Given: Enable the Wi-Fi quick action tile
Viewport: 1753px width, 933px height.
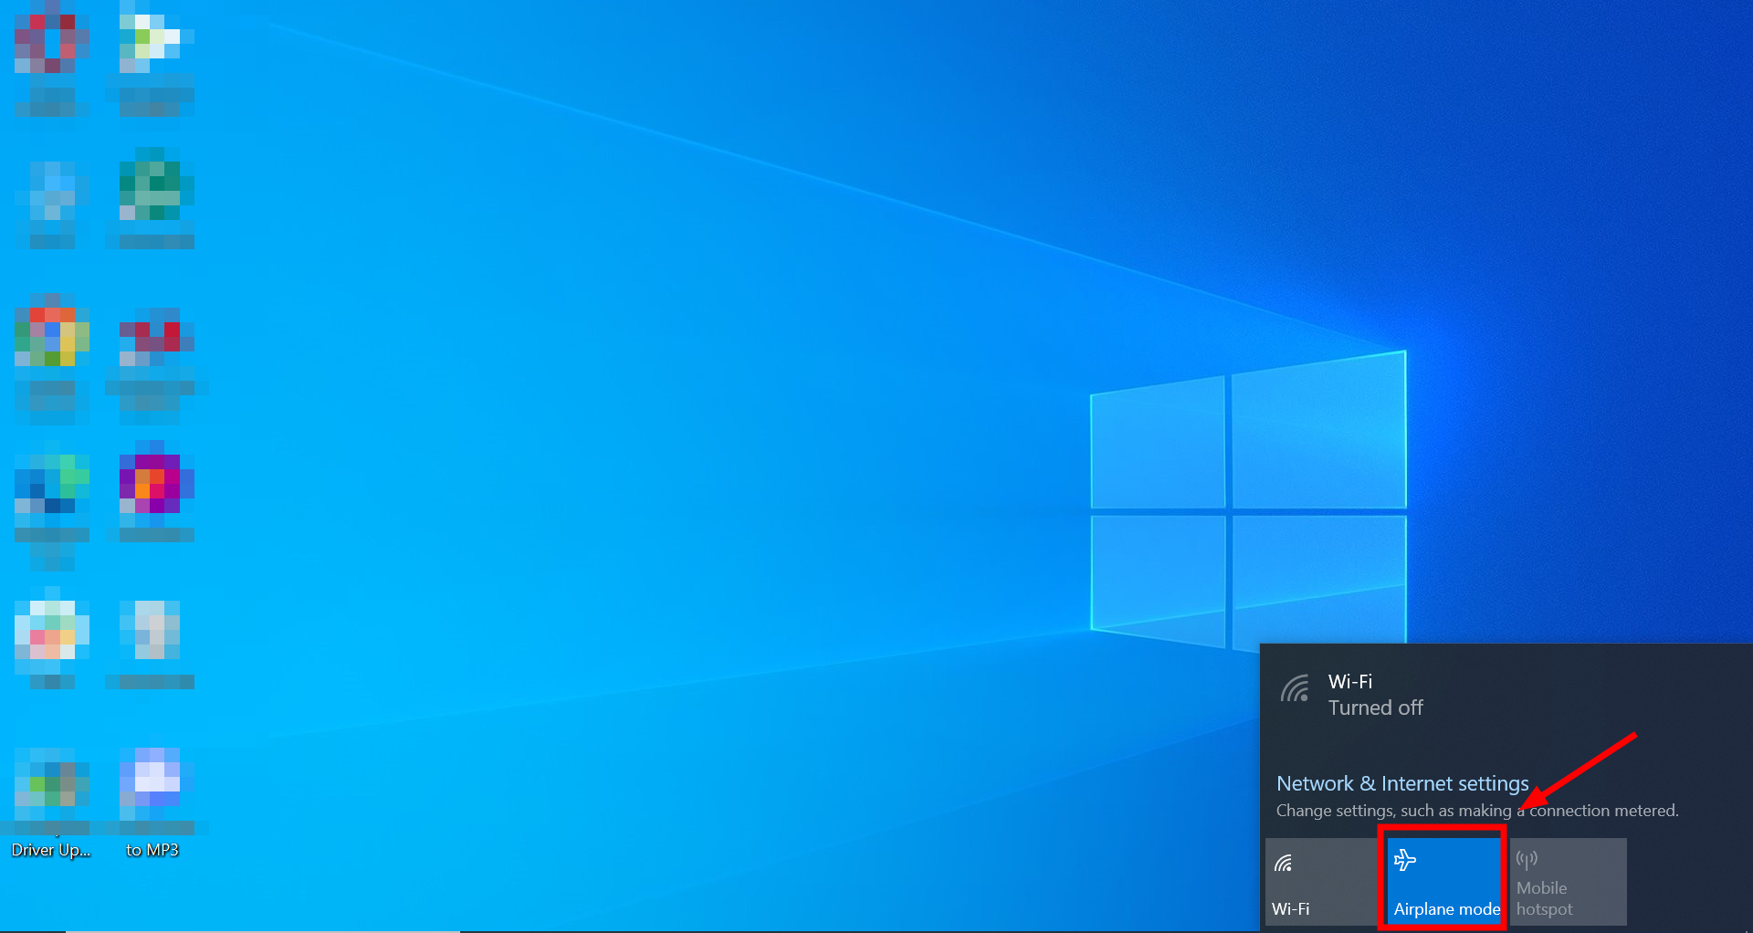Looking at the screenshot, I should point(1320,882).
